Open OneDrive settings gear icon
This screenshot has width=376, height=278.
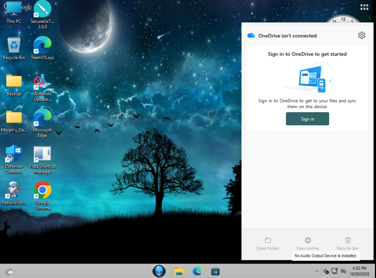point(361,36)
